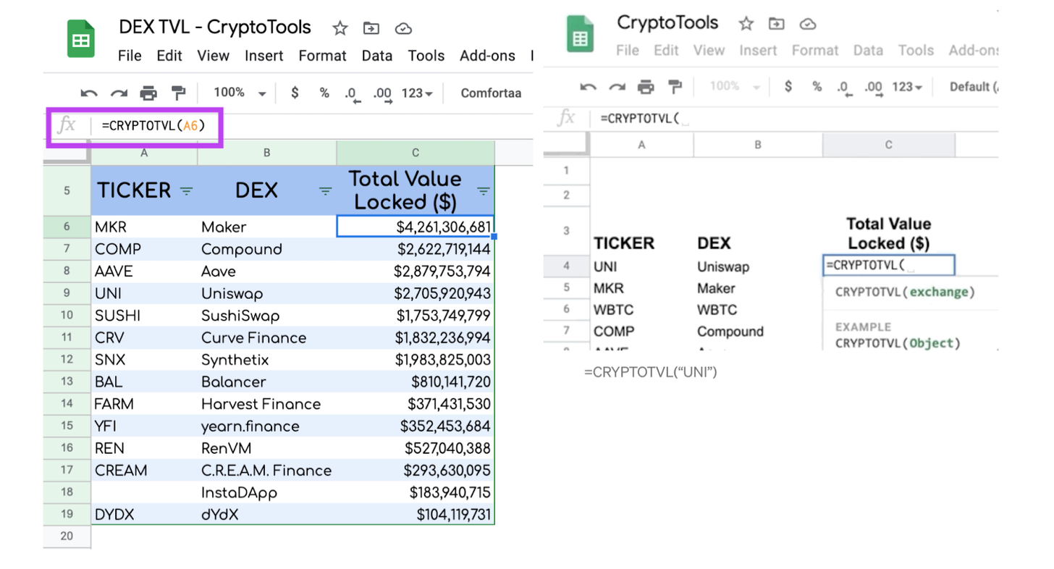Select the C.R.E.A.M. Finance cell
Viewport: 1054px width, 569px height.
point(267,471)
